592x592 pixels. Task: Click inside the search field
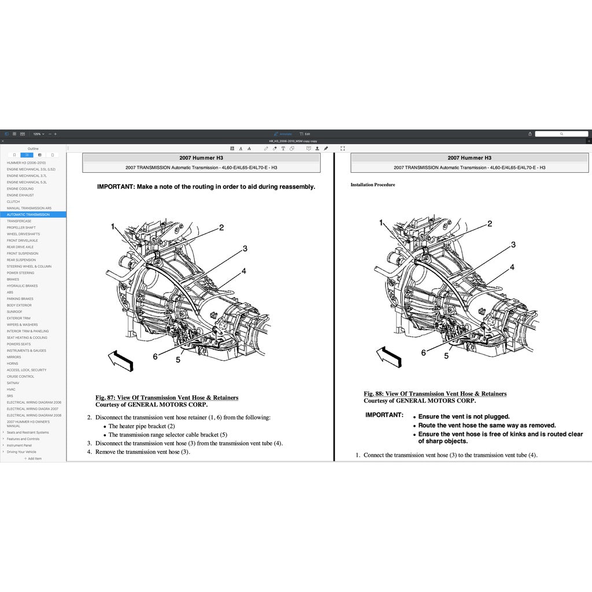point(562,134)
